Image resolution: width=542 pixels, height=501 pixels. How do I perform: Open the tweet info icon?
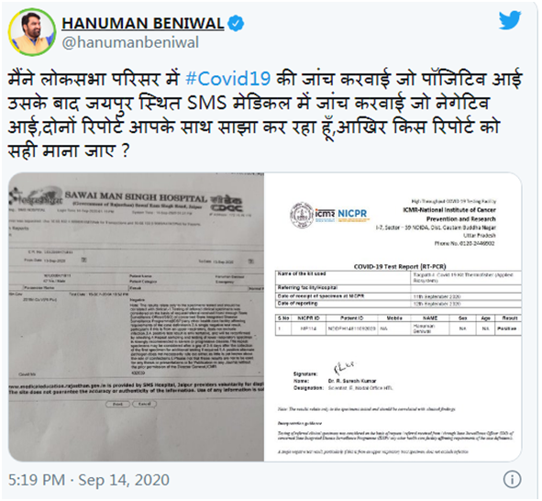pyautogui.click(x=512, y=479)
